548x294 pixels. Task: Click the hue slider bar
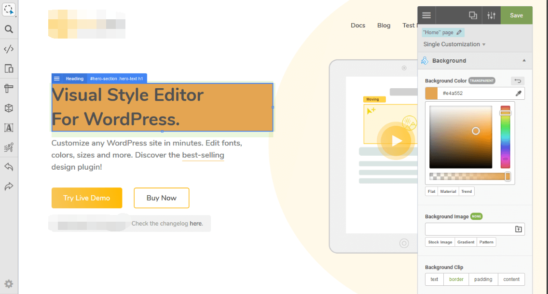pos(505,137)
